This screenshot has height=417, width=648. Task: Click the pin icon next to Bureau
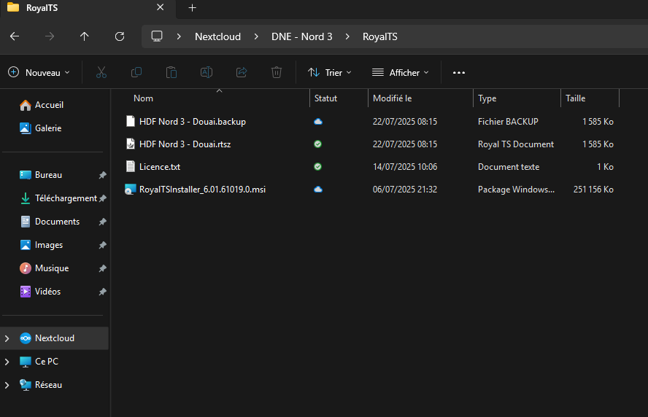pyautogui.click(x=102, y=175)
